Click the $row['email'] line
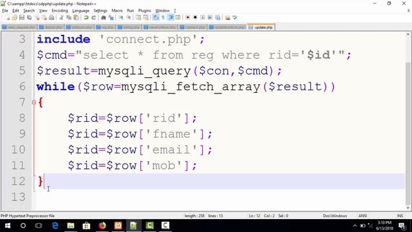412x232 pixels. pos(140,150)
